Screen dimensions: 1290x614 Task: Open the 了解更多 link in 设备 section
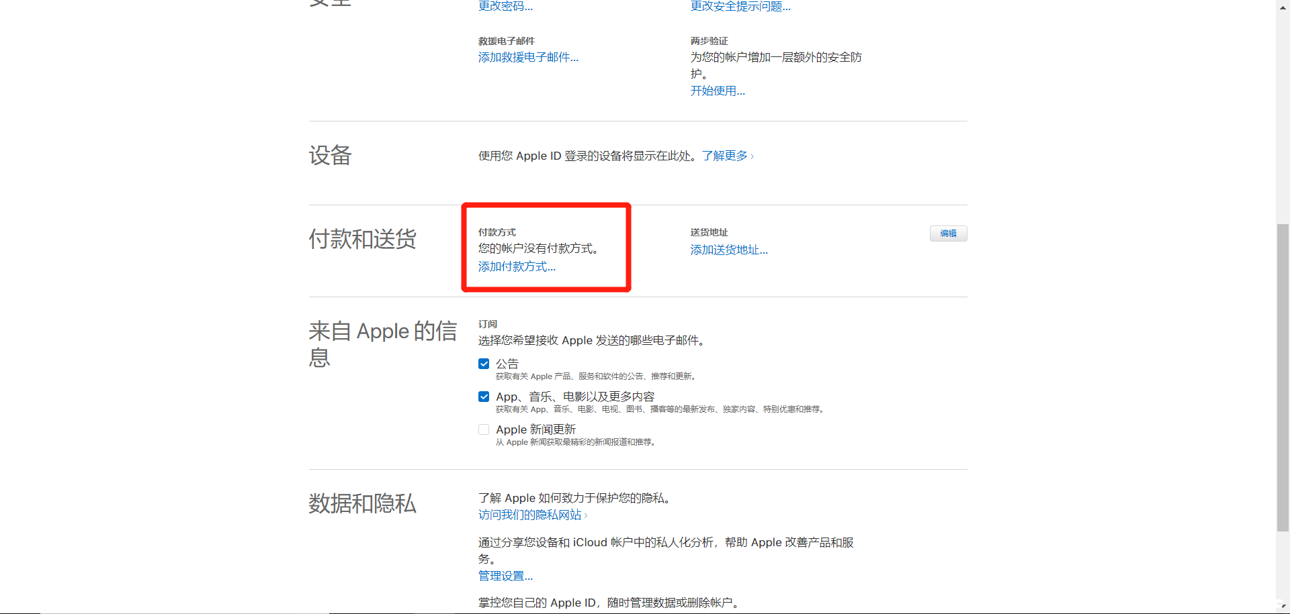(726, 156)
